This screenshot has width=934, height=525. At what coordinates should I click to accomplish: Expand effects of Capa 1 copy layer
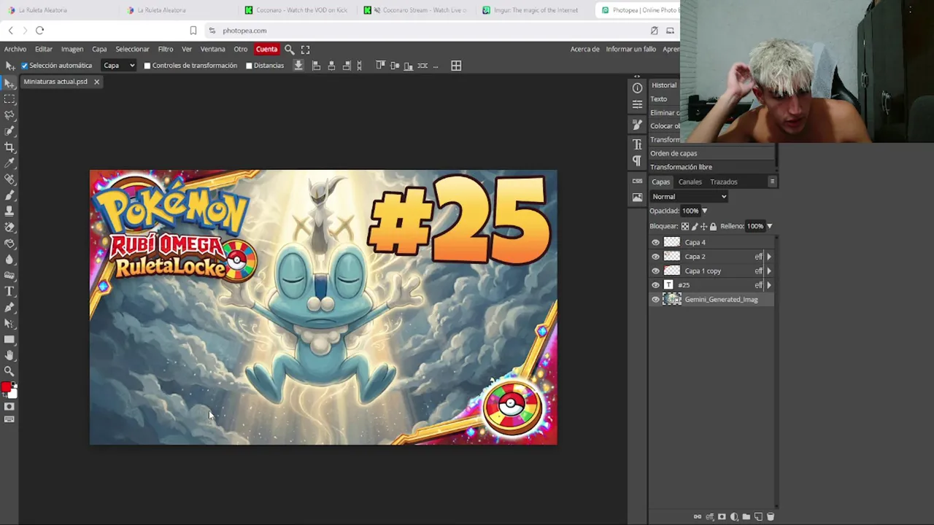768,271
